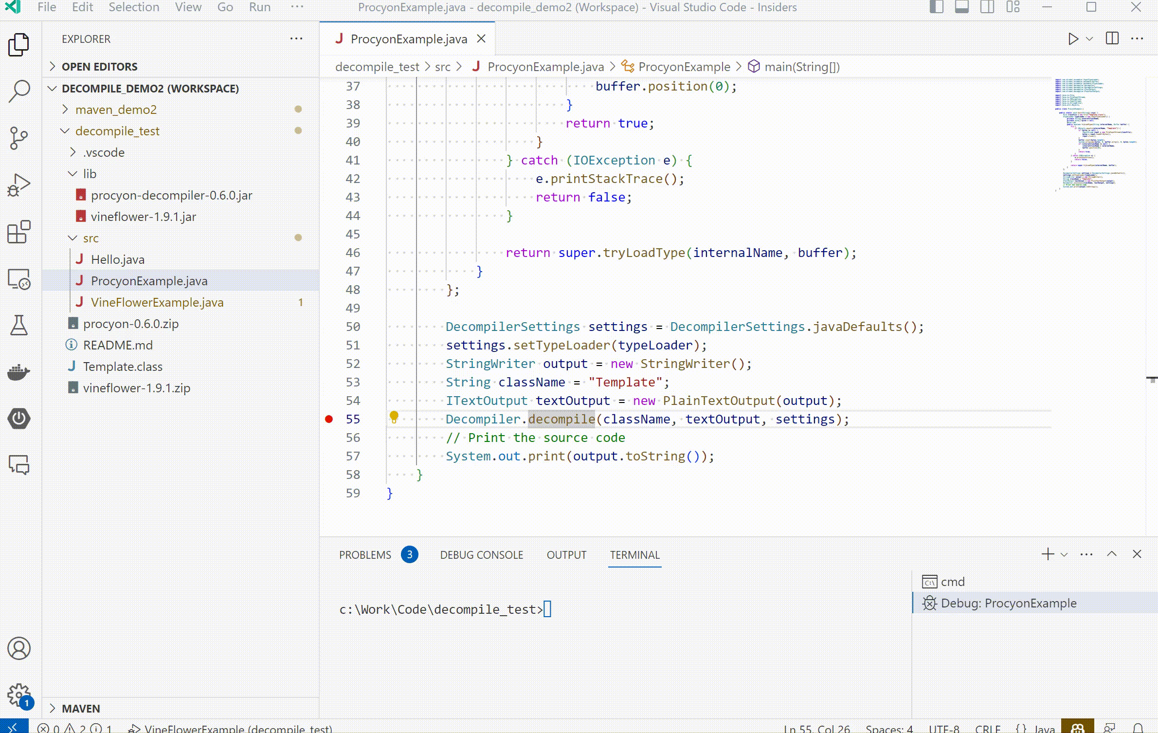The height and width of the screenshot is (733, 1158).
Task: Open Run dropdown arrow next to play button
Action: click(1089, 39)
